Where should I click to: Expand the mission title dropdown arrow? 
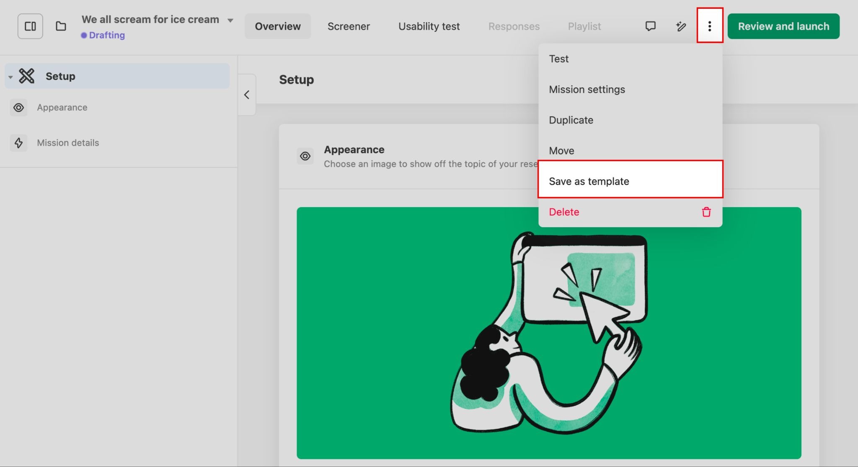tap(230, 20)
